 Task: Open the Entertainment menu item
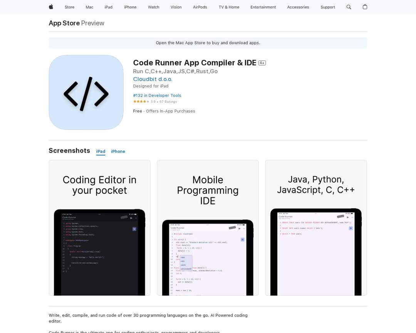tap(263, 7)
